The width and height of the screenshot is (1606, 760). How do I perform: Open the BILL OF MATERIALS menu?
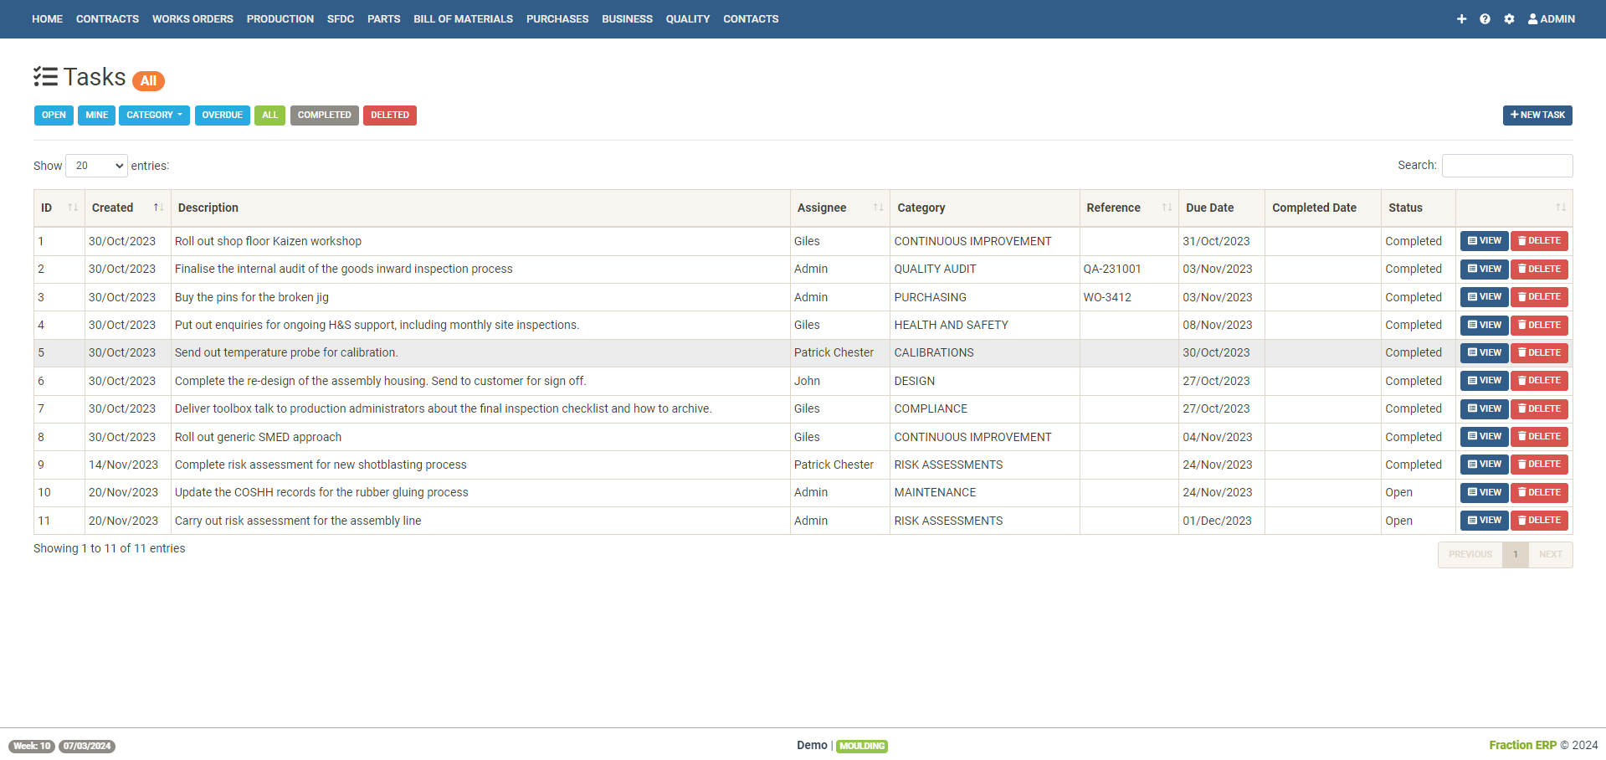pos(463,18)
